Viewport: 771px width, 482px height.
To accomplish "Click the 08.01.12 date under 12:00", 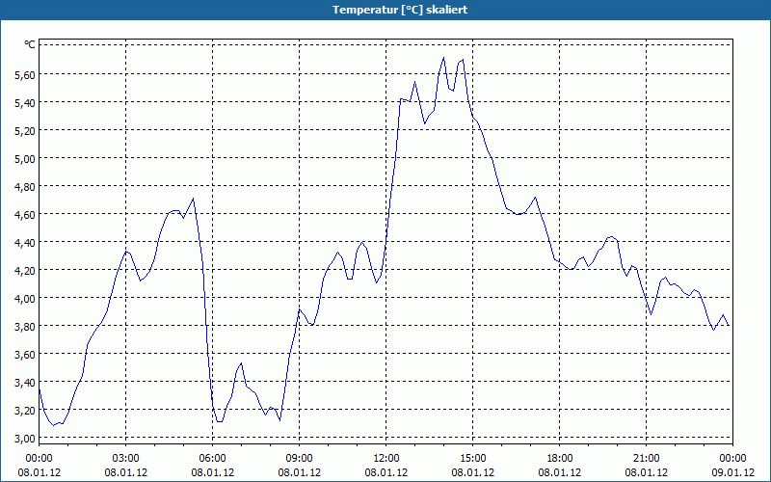I will click(x=386, y=472).
